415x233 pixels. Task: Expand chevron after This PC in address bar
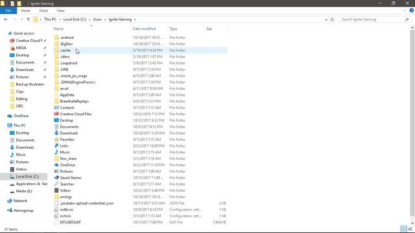60,19
